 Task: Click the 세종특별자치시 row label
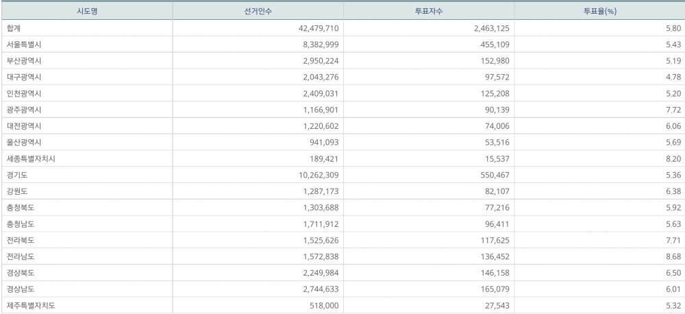point(29,159)
